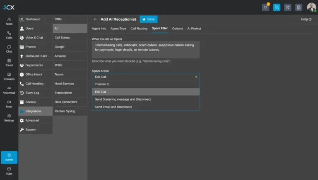Open Call Handling menu item

[x=36, y=84]
